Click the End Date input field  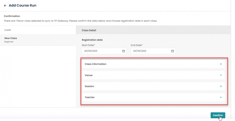(153, 51)
